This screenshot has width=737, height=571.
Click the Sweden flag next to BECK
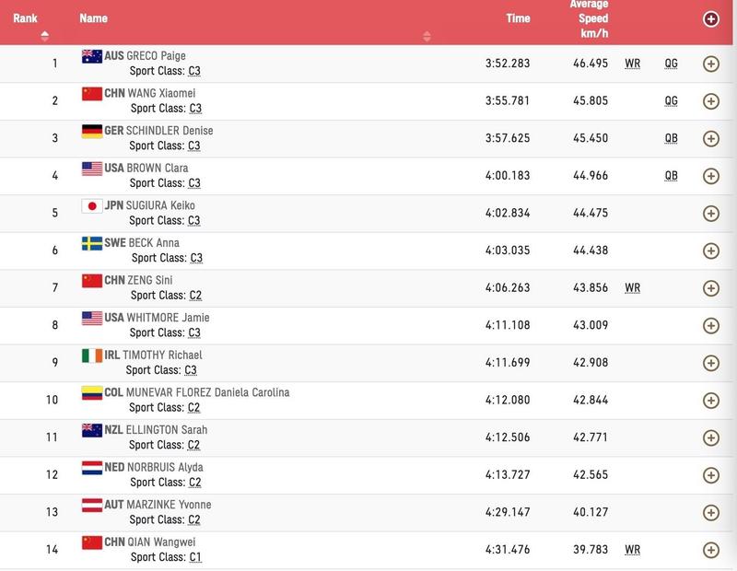point(92,243)
